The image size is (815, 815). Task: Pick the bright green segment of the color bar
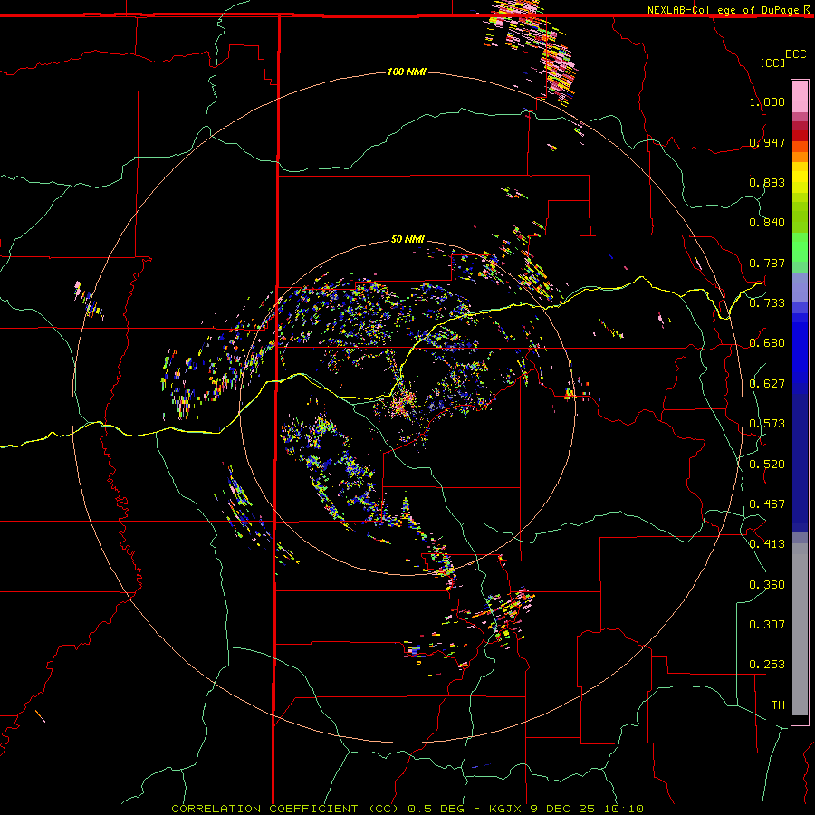pyautogui.click(x=800, y=247)
